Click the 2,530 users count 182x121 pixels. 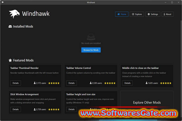point(97,83)
